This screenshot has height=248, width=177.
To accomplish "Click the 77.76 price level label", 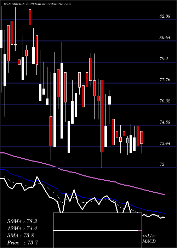I will click(x=165, y=80).
